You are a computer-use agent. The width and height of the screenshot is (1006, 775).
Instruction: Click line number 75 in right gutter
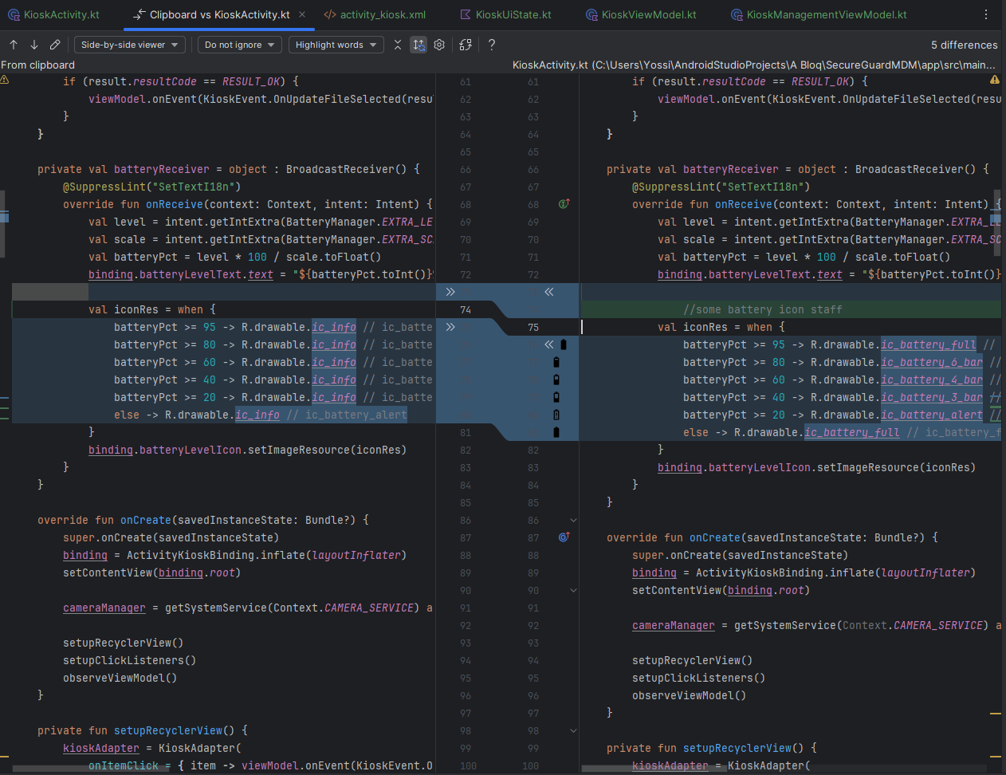(x=533, y=327)
